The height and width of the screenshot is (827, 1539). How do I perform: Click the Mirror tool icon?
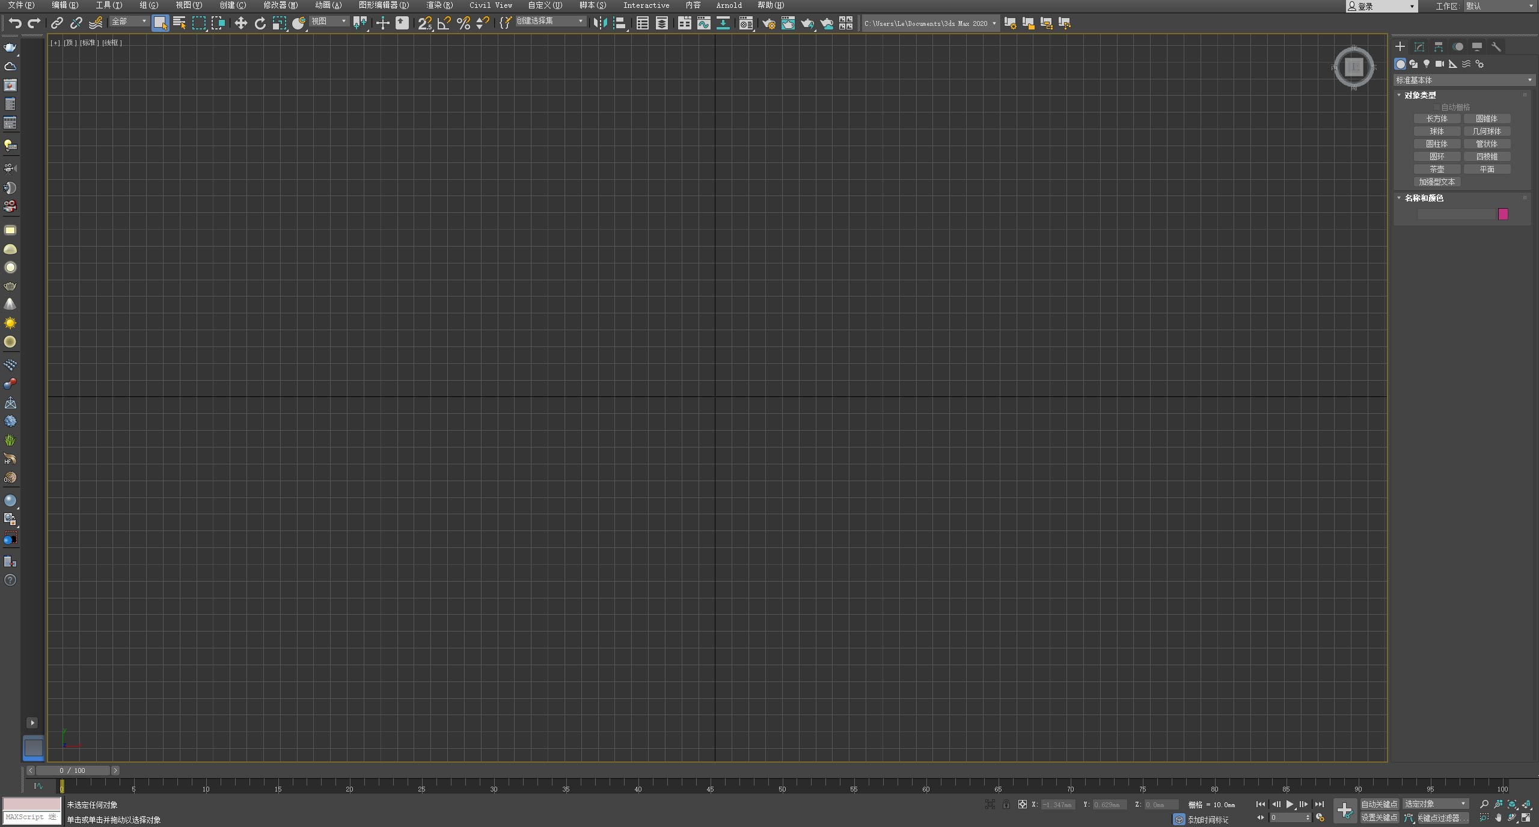599,23
